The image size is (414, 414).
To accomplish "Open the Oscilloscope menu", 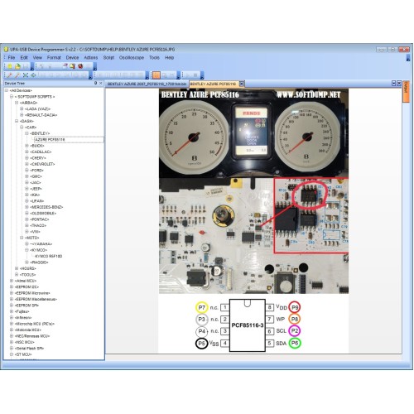I will click(x=132, y=57).
